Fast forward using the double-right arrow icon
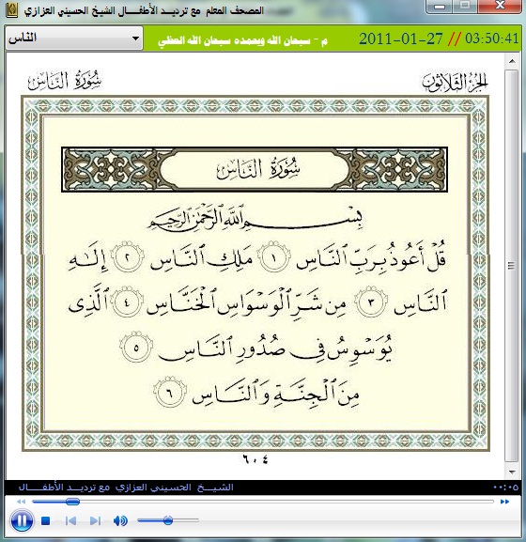Viewport: 526px width, 542px height. pyautogui.click(x=504, y=502)
